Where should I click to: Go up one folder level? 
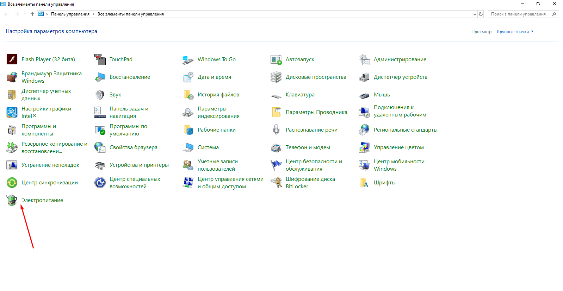[32, 14]
